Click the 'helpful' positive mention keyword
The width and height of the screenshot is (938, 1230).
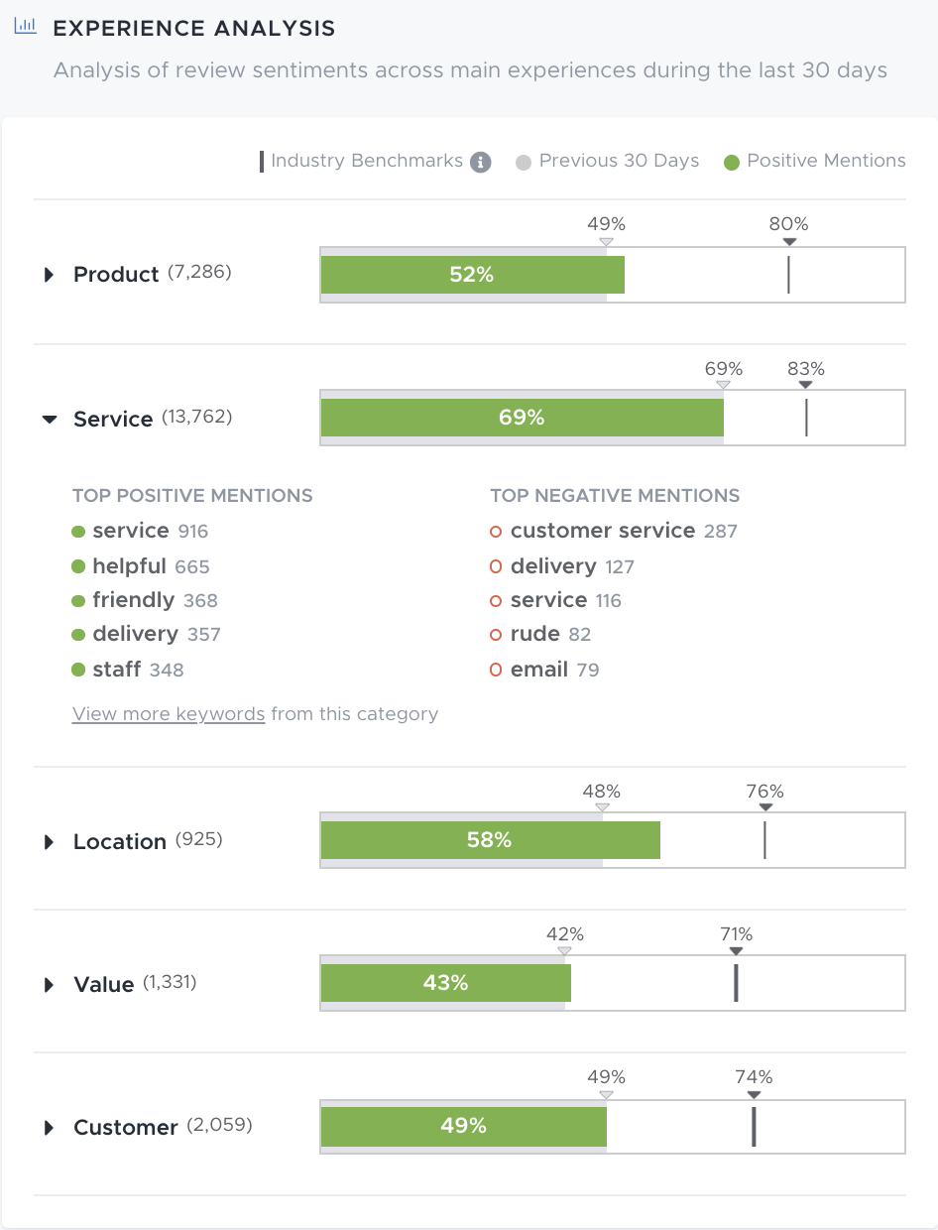pyautogui.click(x=129, y=566)
